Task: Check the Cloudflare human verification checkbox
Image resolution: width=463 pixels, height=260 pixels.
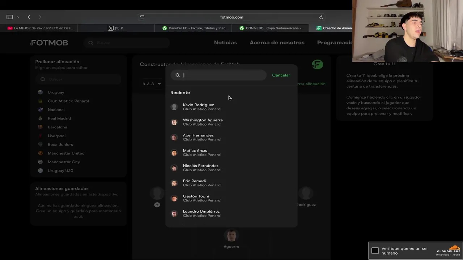Action: click(375, 251)
